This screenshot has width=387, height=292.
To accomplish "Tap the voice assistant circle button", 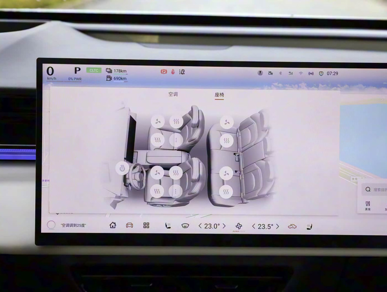I will pyautogui.click(x=51, y=225).
